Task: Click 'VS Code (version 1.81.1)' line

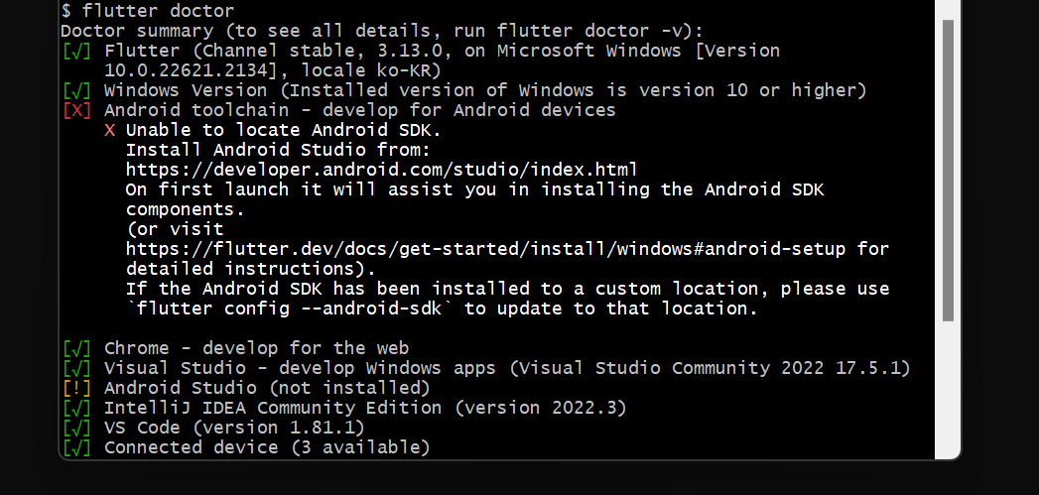Action: (234, 428)
